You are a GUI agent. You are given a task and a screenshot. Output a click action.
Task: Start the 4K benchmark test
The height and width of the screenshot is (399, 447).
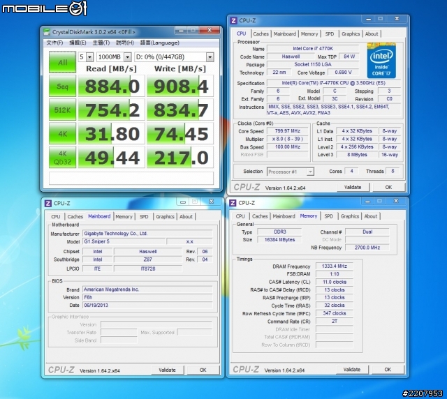pos(62,133)
